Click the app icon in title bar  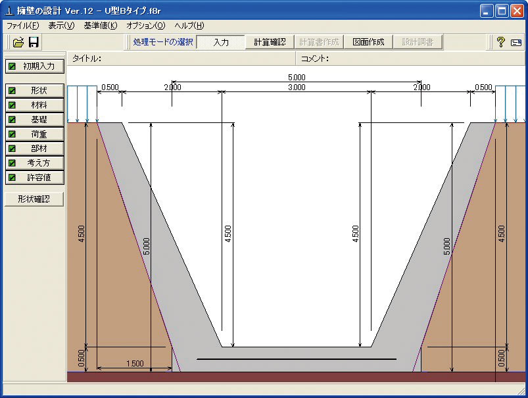point(9,11)
